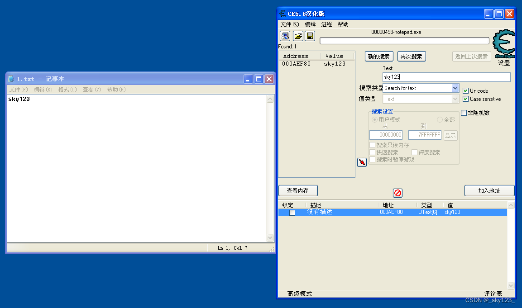Click the Cheat Engine logo settings icon

click(x=504, y=43)
